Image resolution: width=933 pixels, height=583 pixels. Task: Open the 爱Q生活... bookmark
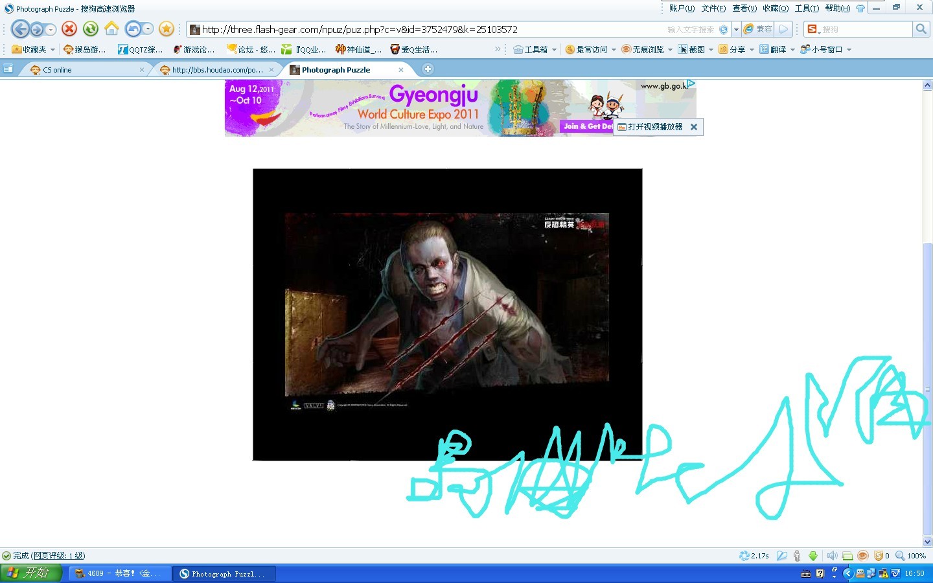tap(413, 49)
